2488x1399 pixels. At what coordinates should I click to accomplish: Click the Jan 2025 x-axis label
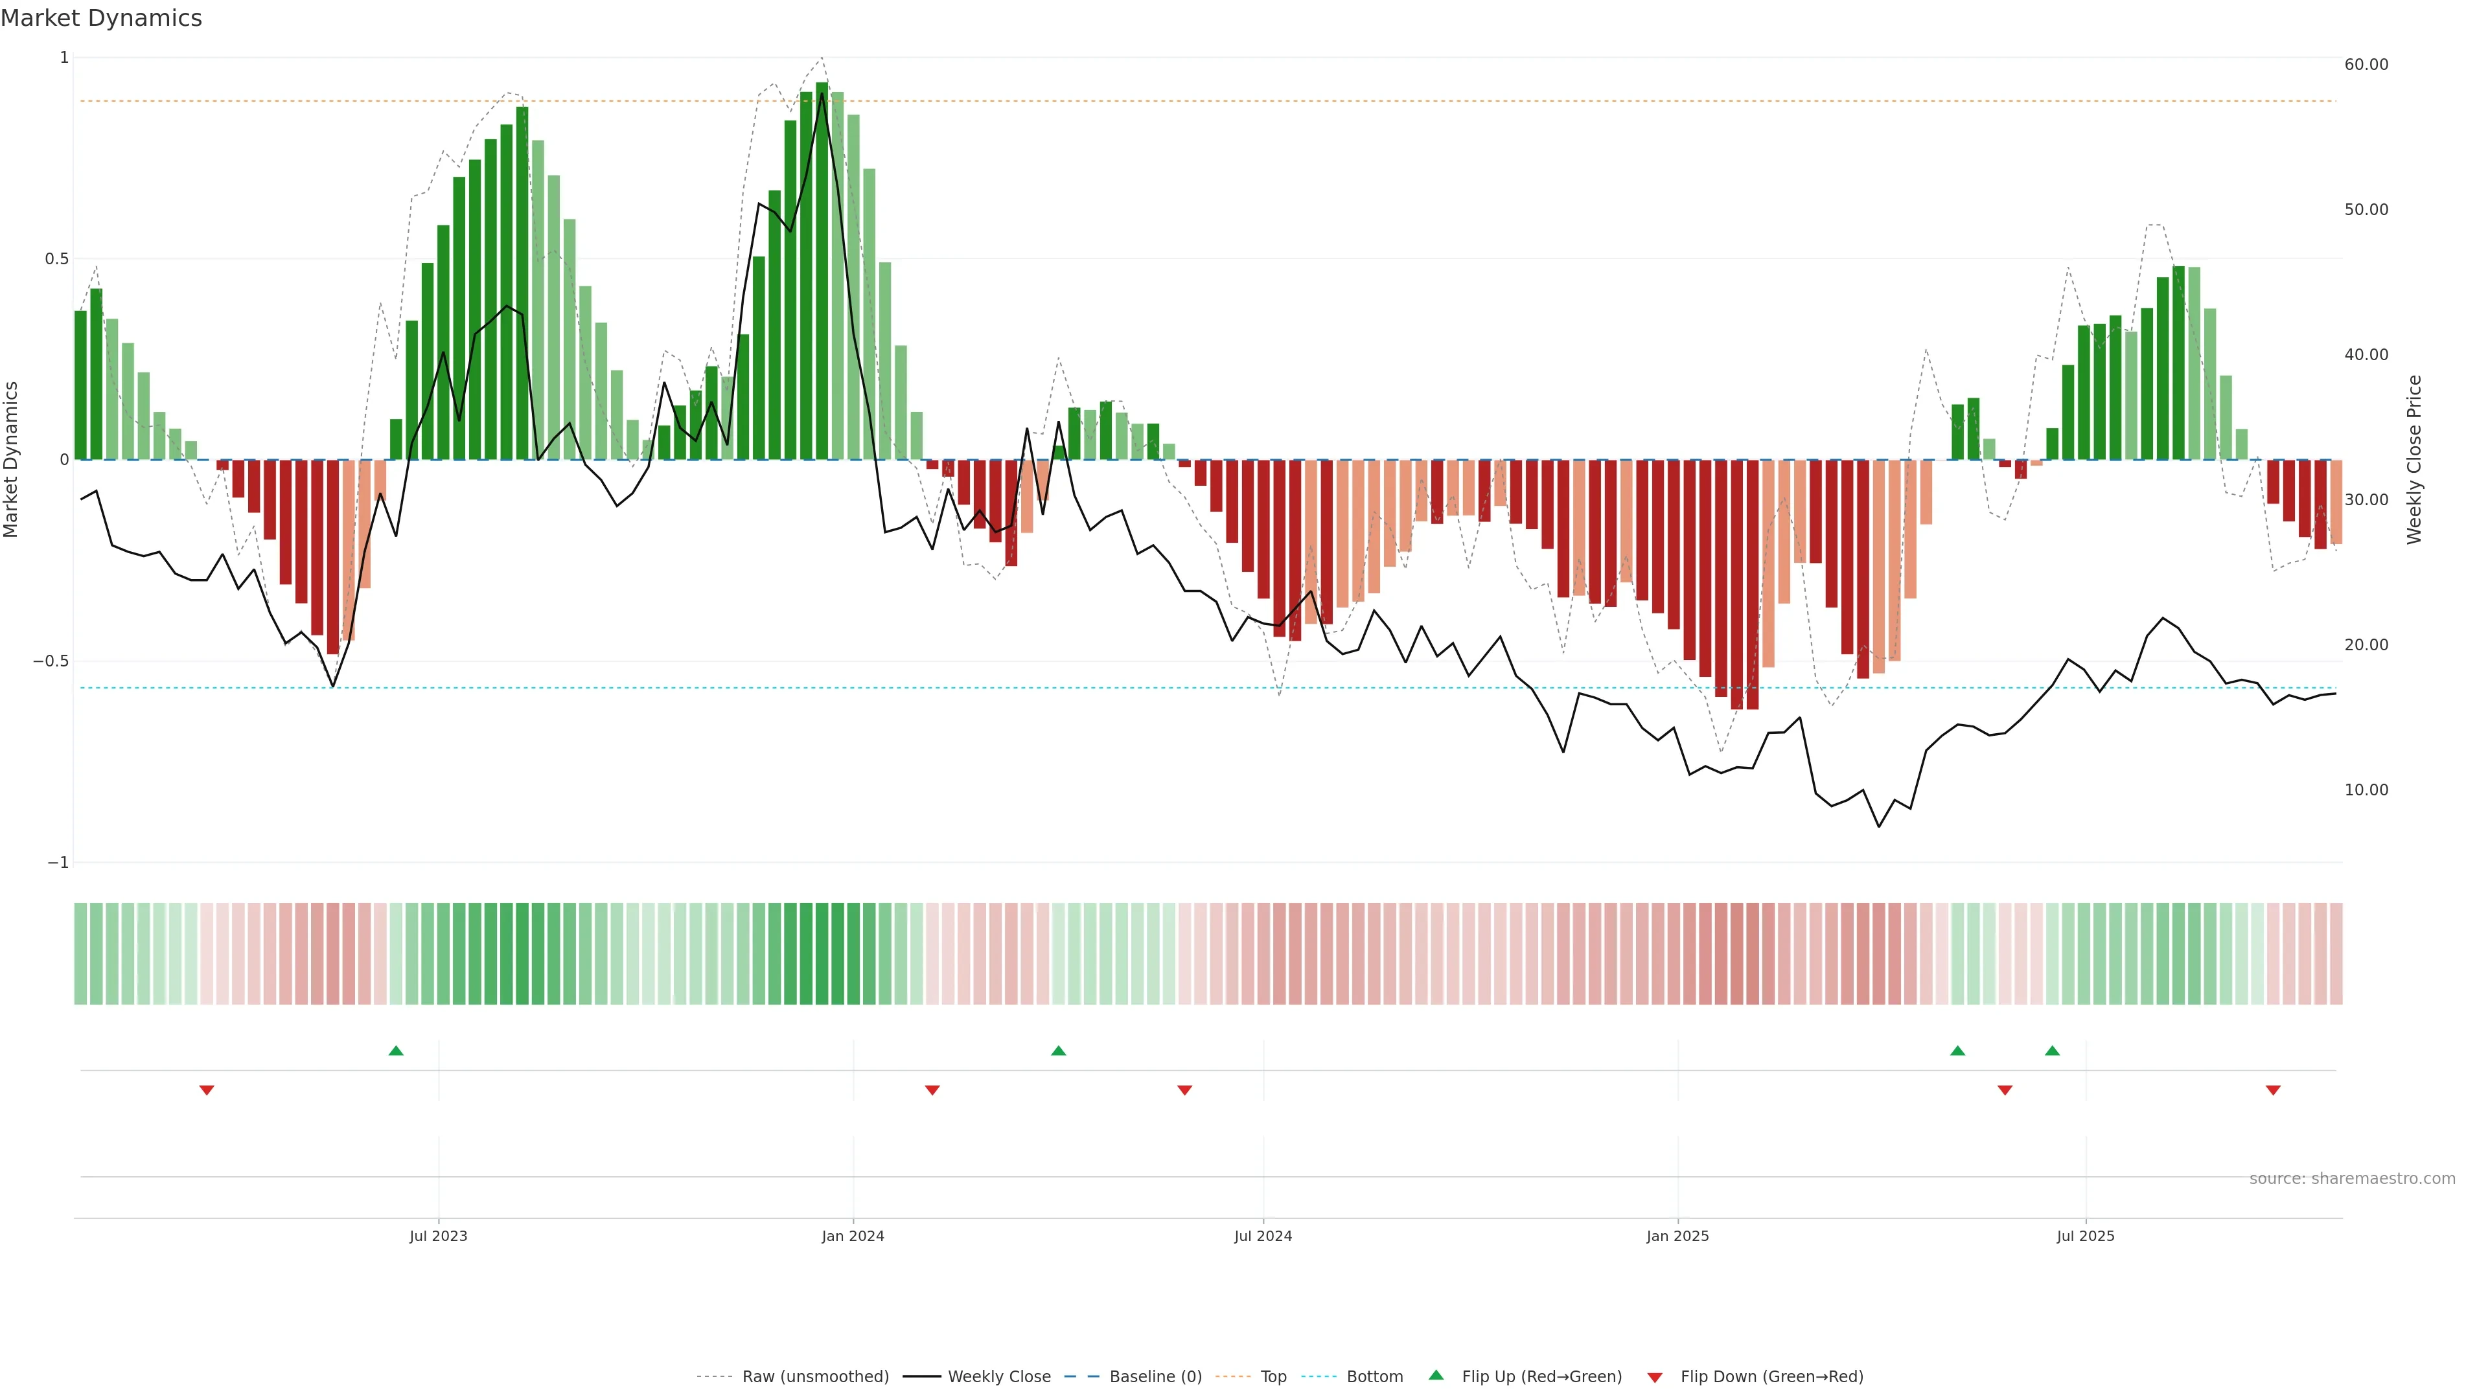(1677, 1236)
